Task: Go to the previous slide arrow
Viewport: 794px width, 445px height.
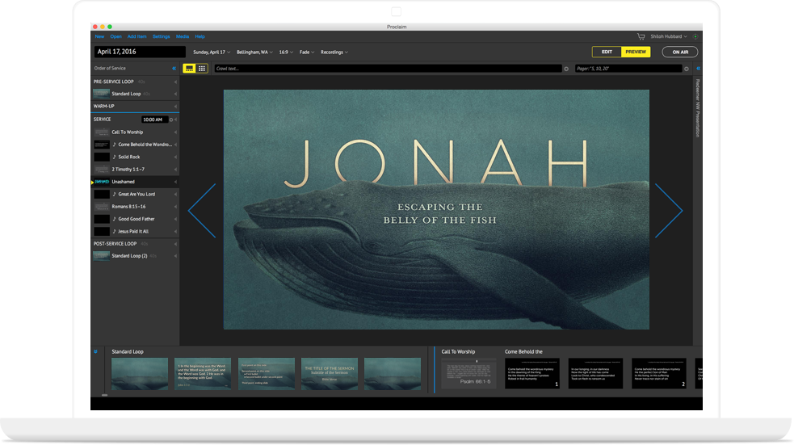Action: click(x=202, y=210)
